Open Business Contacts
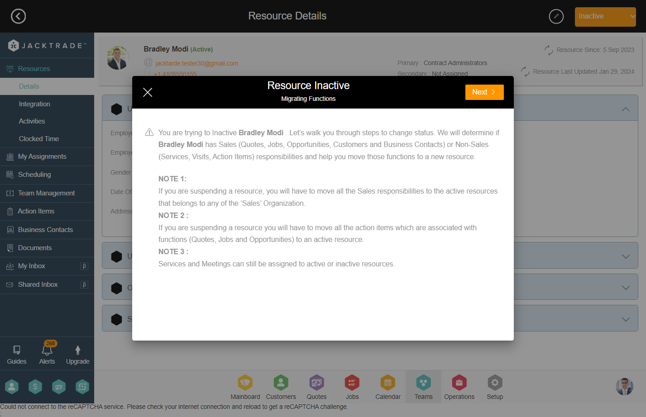This screenshot has height=417, width=646. pos(47,230)
